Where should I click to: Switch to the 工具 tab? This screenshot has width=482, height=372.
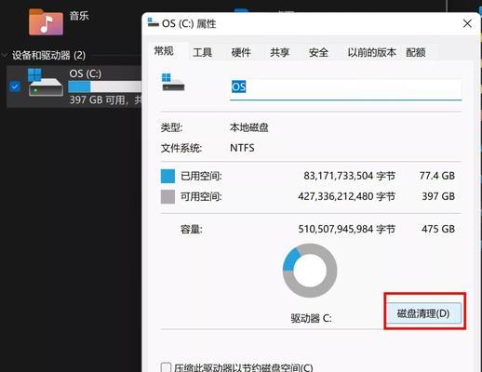tap(202, 52)
